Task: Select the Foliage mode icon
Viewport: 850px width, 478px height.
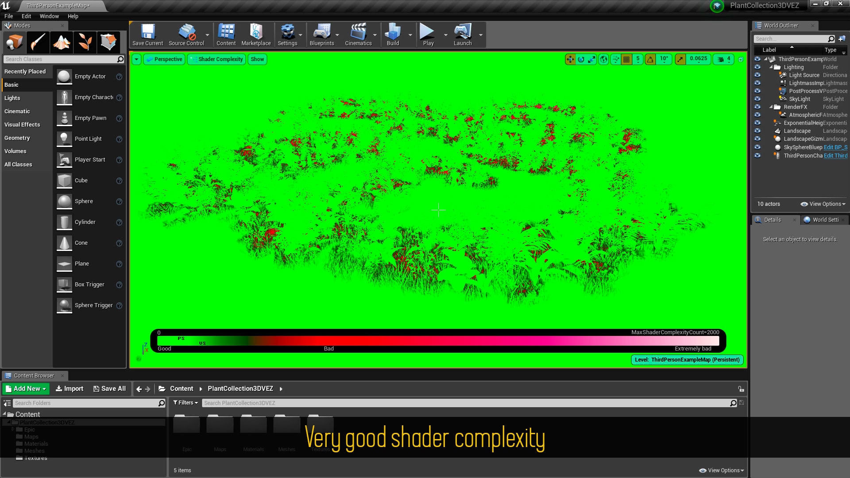Action: pyautogui.click(x=85, y=42)
